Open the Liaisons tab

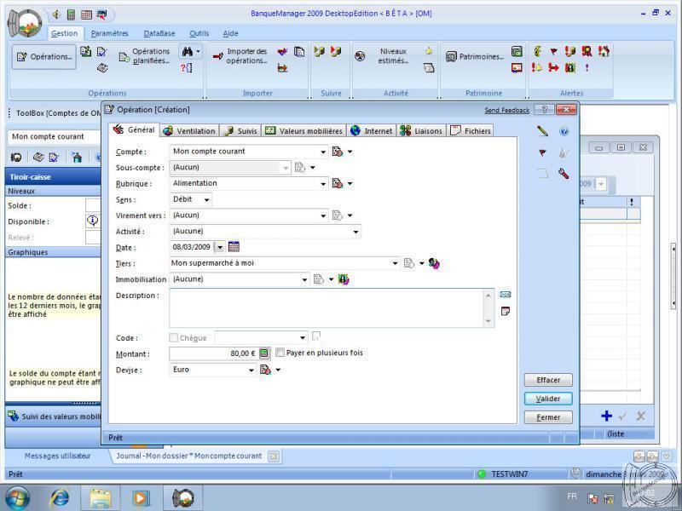pos(421,131)
